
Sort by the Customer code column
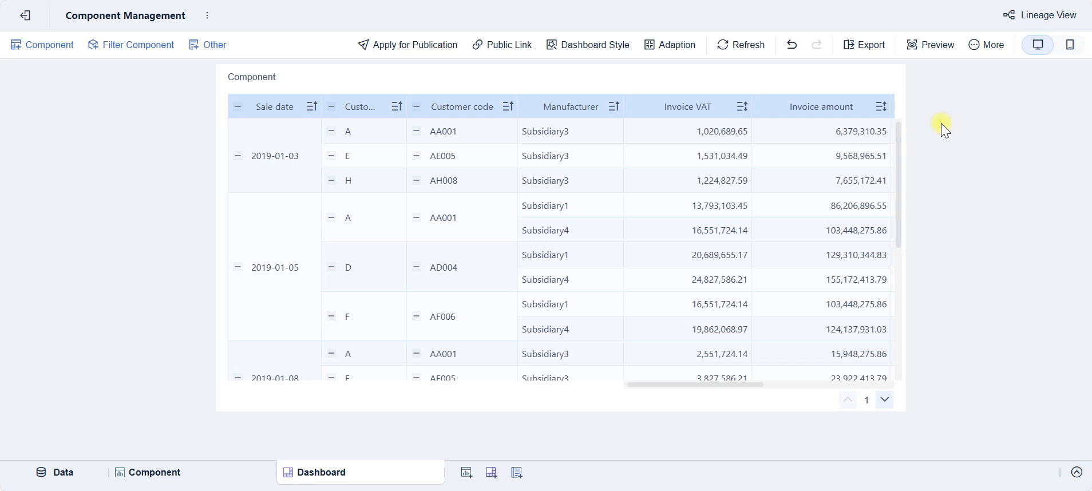(x=508, y=106)
